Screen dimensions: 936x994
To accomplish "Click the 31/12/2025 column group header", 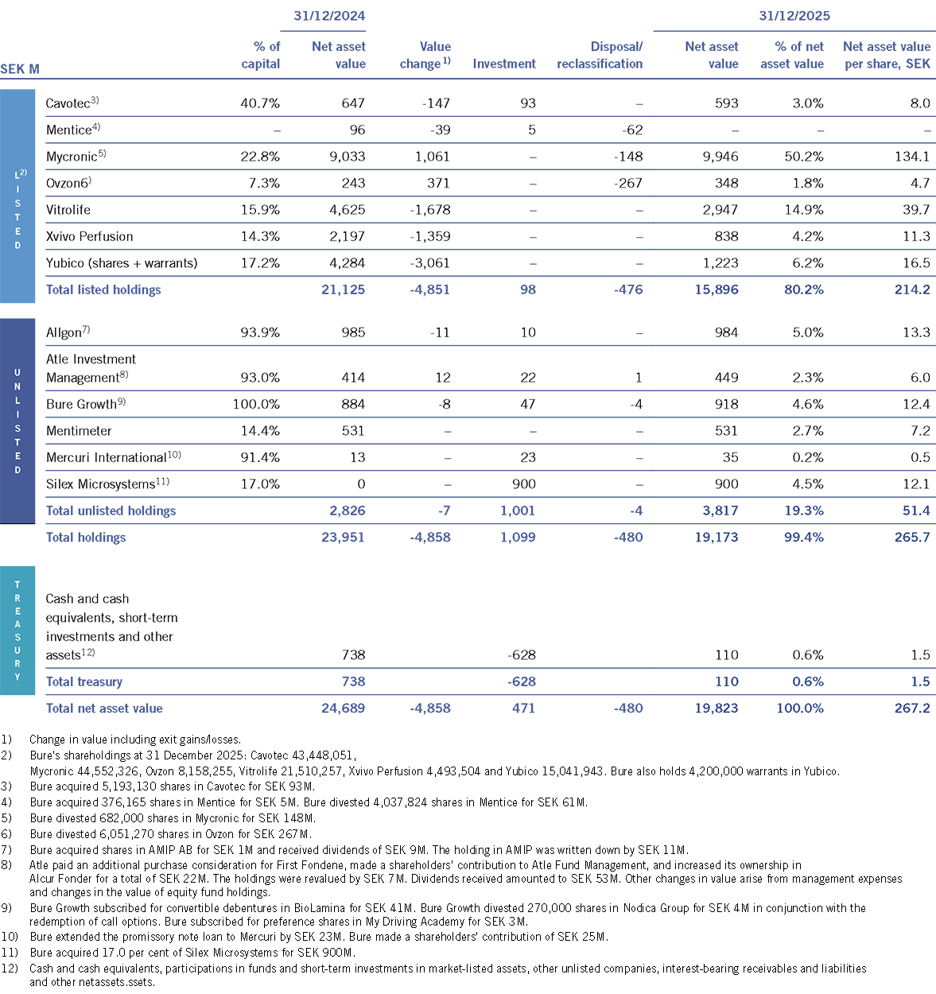I will [794, 15].
